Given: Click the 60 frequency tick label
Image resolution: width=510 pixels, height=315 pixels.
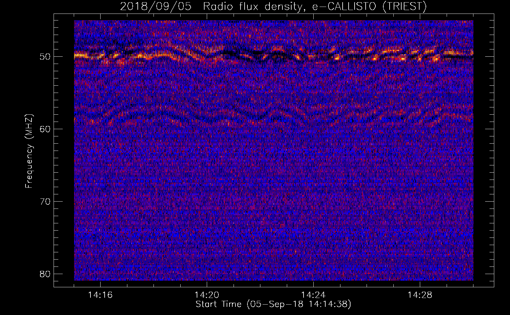Looking at the screenshot, I should tap(45, 129).
